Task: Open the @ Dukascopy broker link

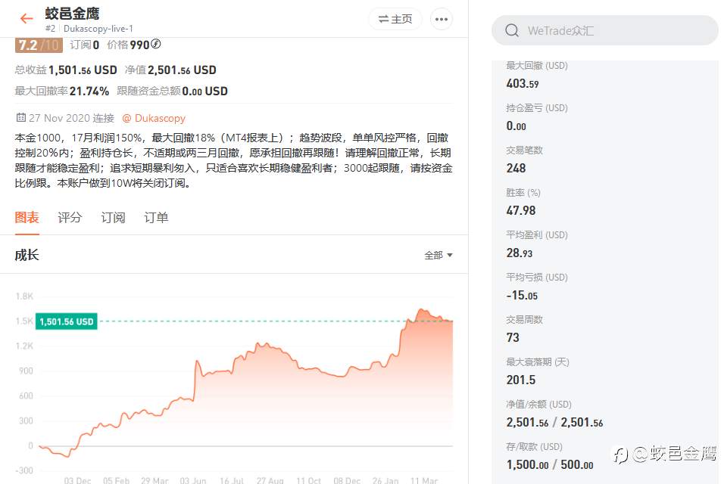Action: (154, 118)
